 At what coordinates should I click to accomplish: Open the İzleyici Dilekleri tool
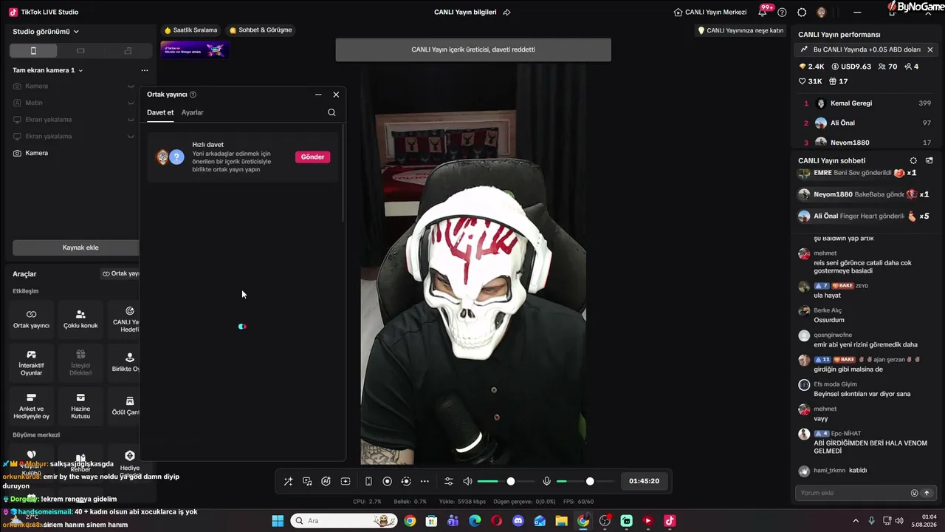pos(80,363)
